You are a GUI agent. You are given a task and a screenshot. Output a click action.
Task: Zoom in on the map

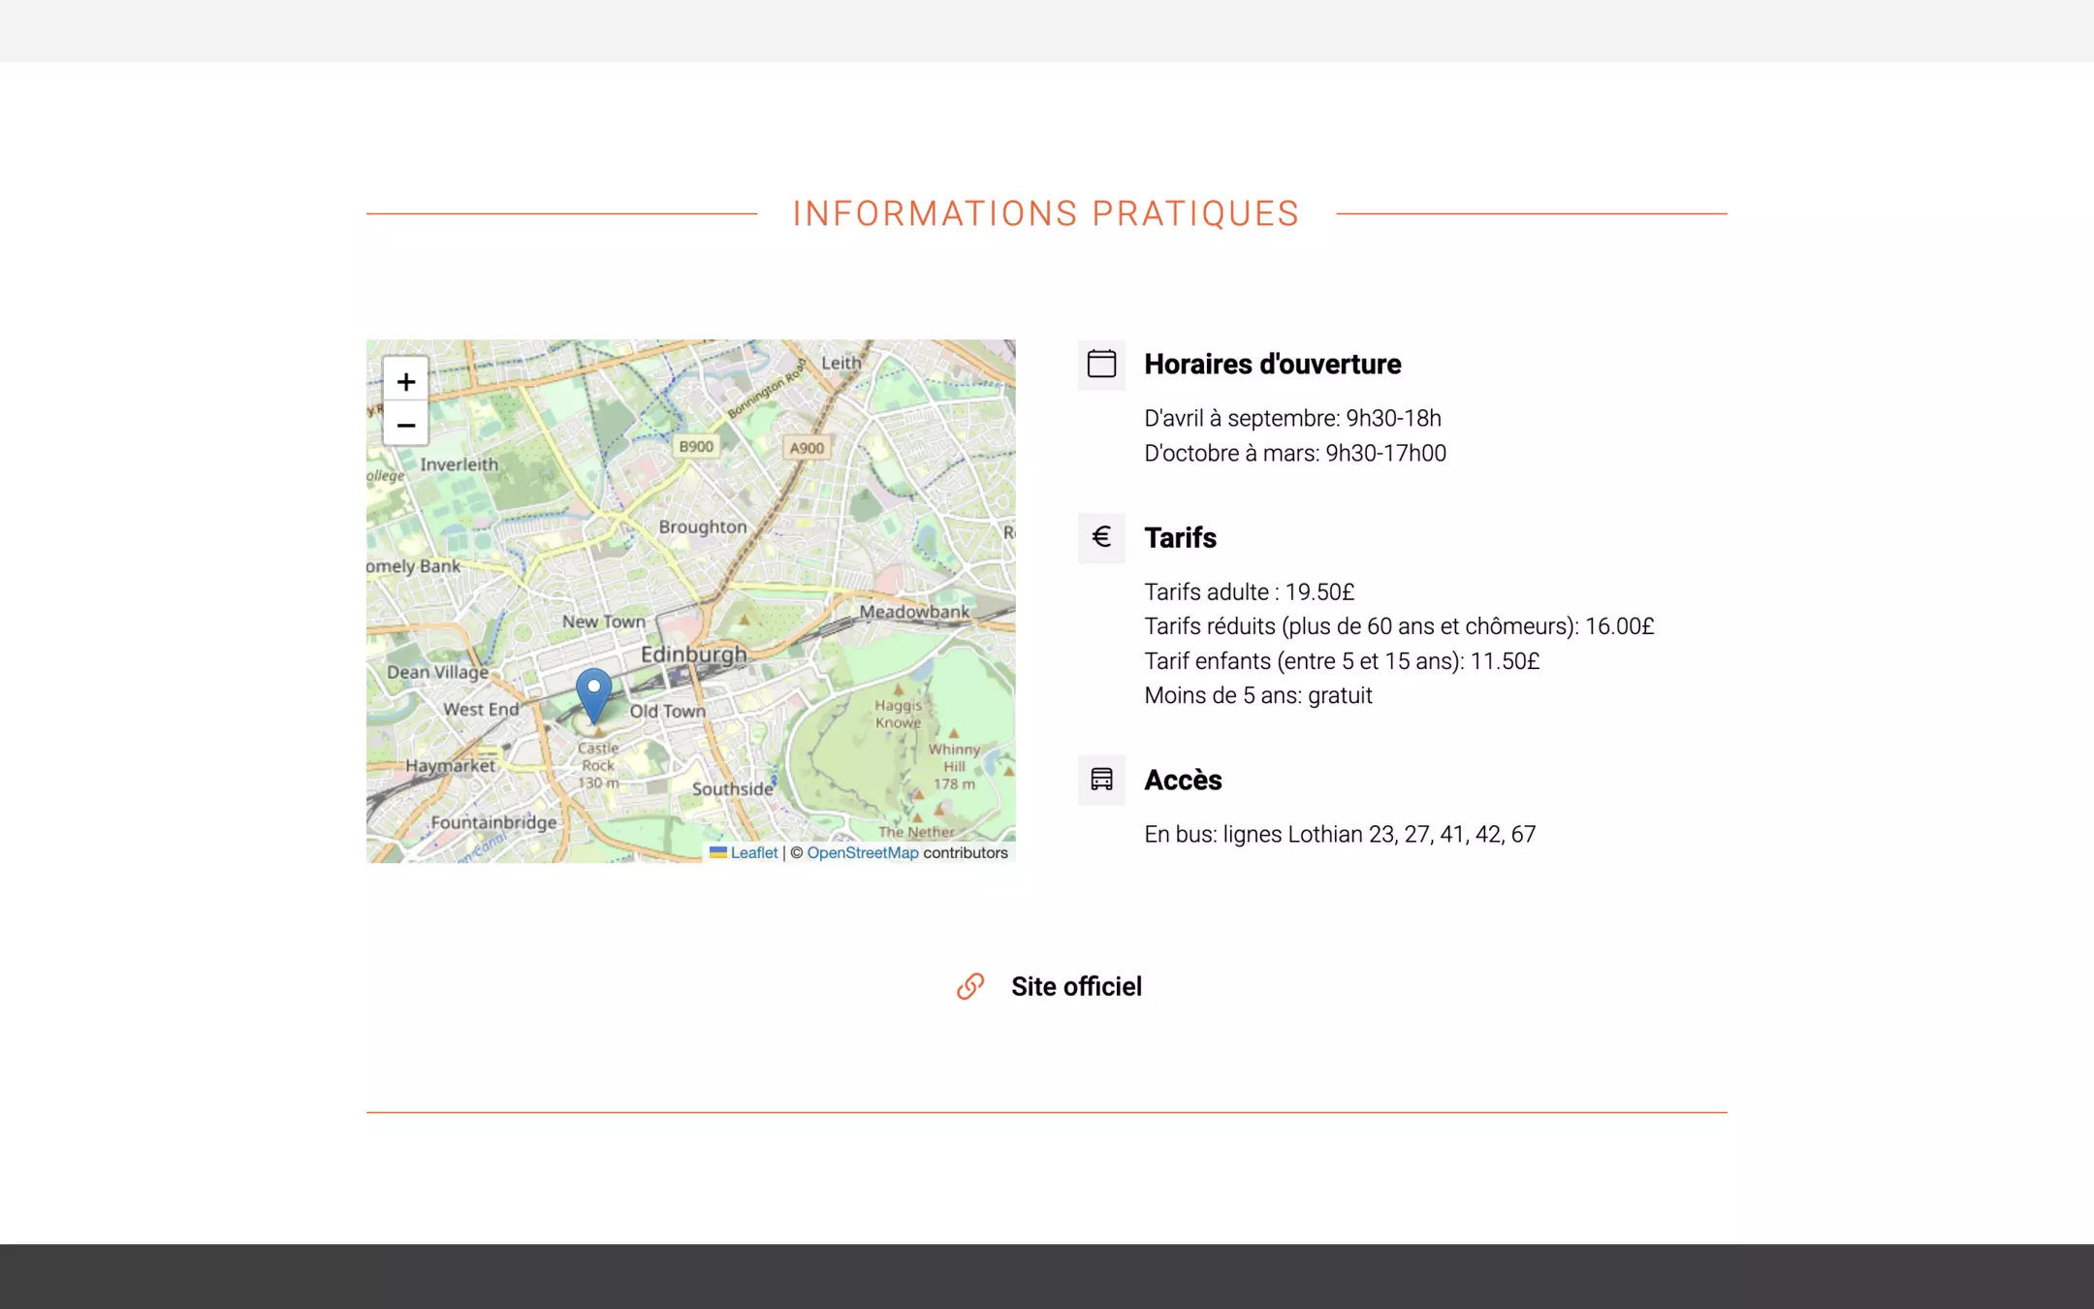(405, 381)
